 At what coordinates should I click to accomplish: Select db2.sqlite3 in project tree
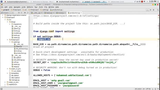click(x=14, y=78)
